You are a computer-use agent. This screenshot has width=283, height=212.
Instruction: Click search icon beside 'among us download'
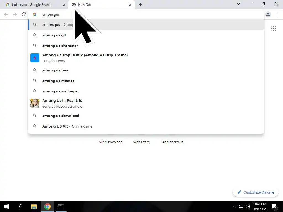(x=35, y=116)
